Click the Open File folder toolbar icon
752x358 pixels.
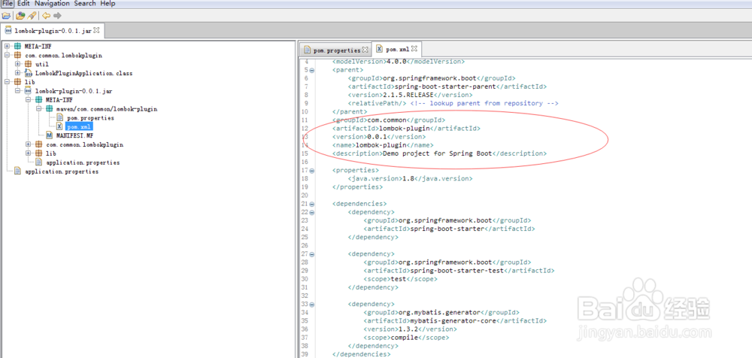pyautogui.click(x=6, y=15)
